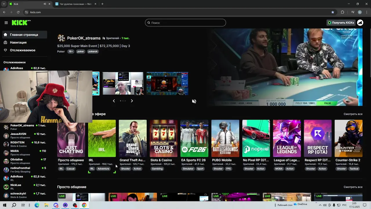This screenshot has height=209, width=371.
Task: Open Counter-Strike 2 category card
Action: [x=349, y=138]
